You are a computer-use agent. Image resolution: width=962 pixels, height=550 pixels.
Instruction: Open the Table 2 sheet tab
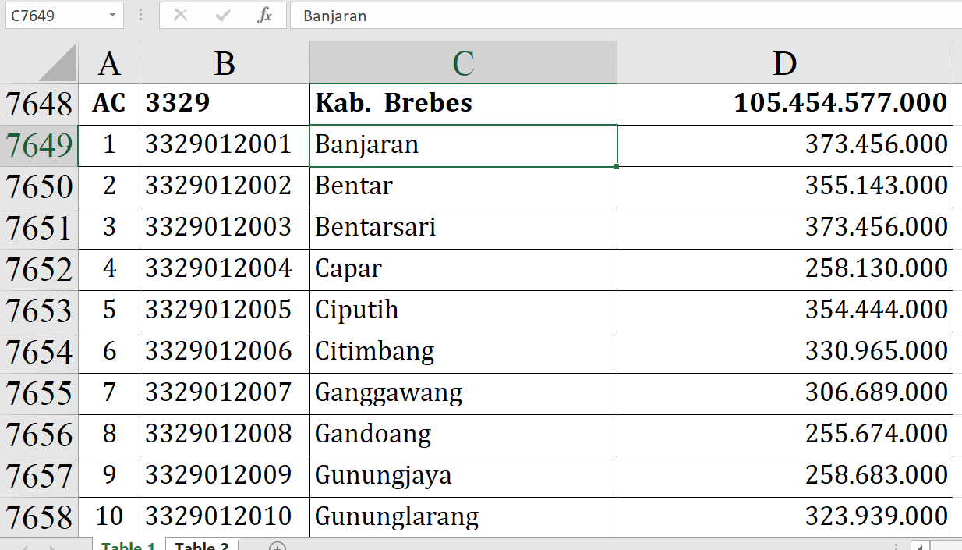coord(201,545)
